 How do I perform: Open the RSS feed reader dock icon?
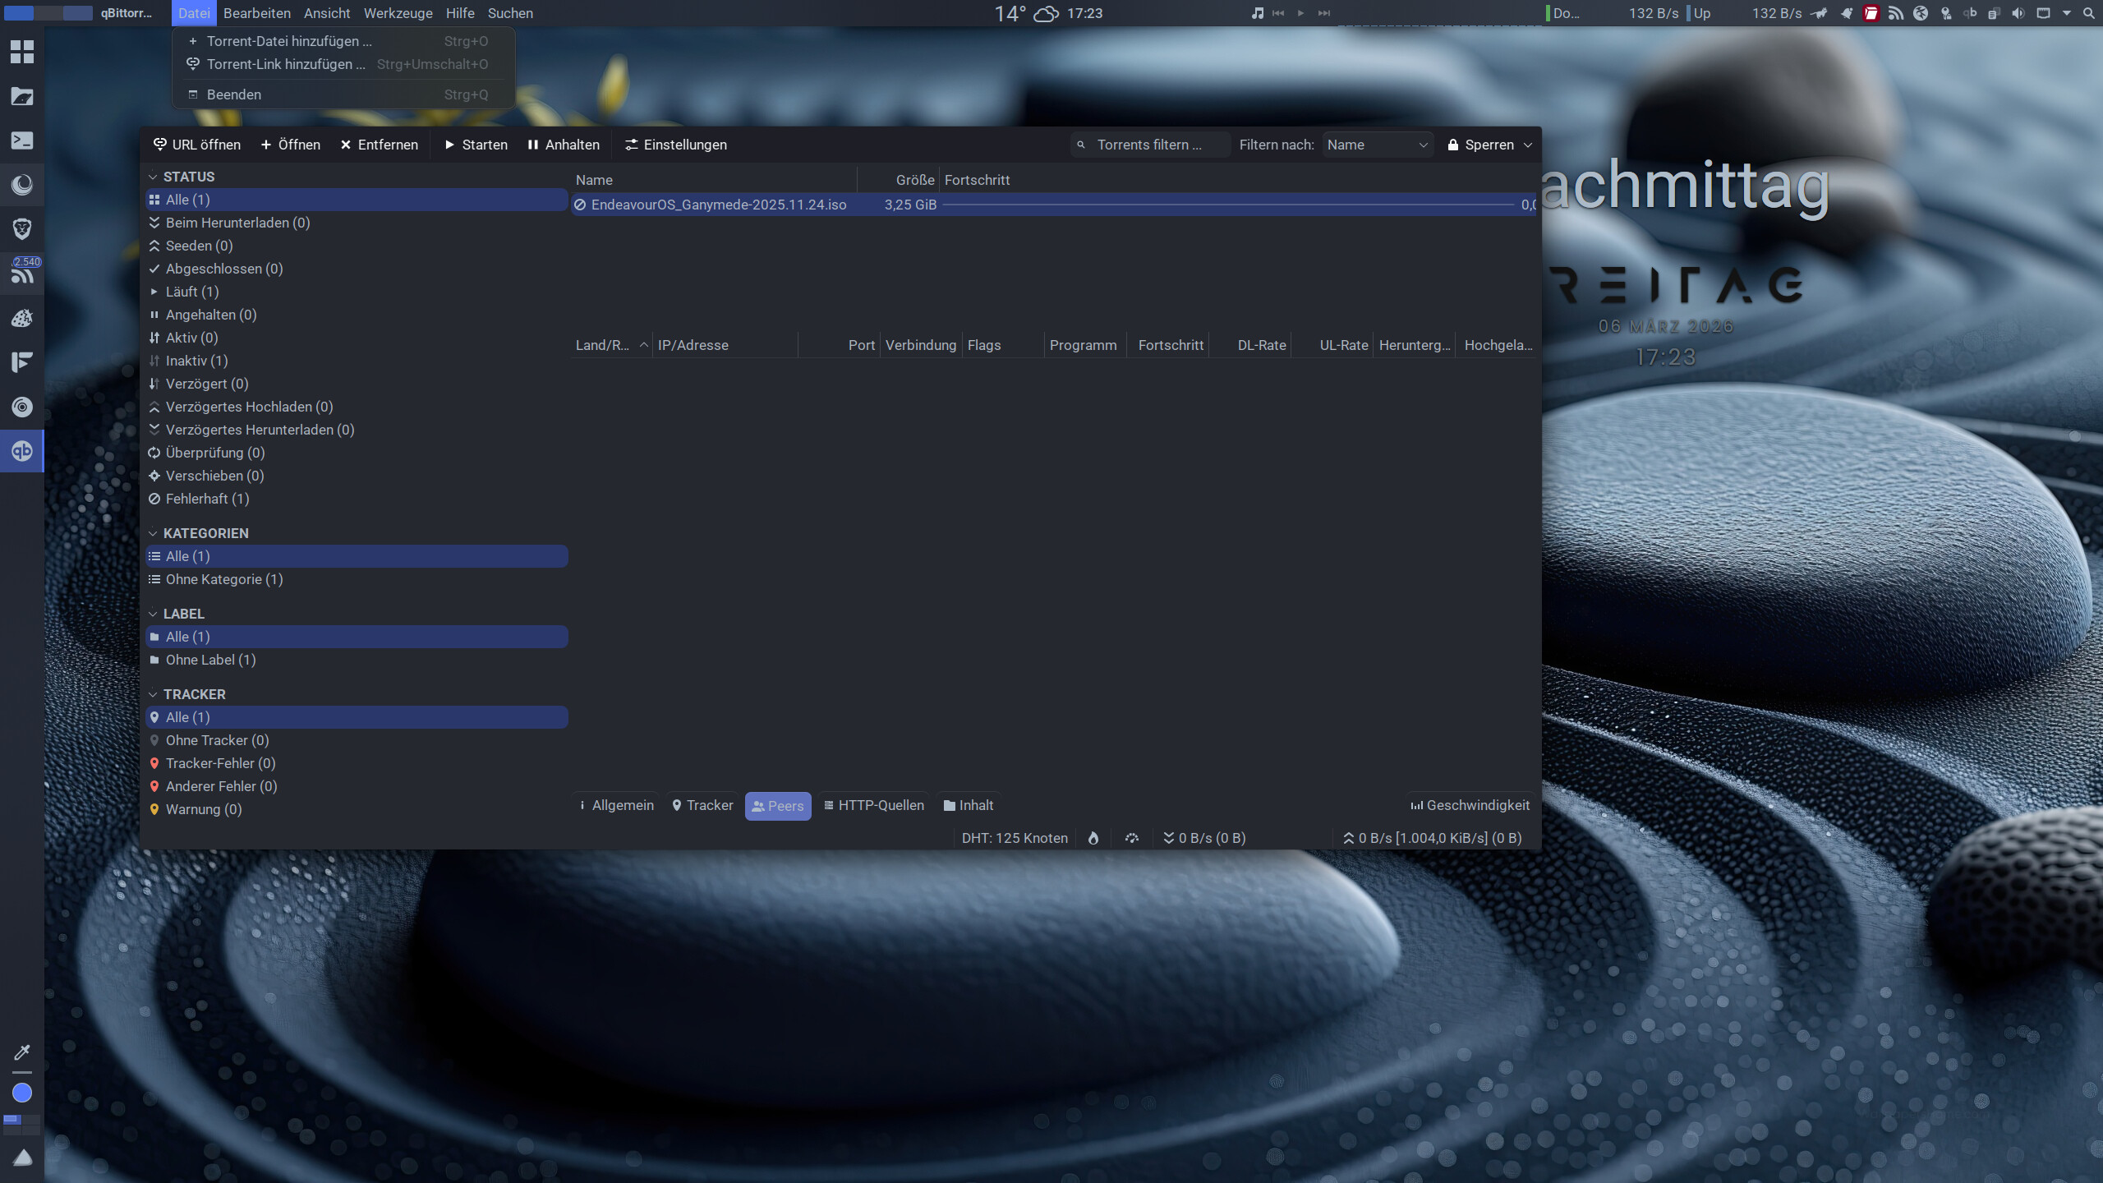pyautogui.click(x=22, y=274)
